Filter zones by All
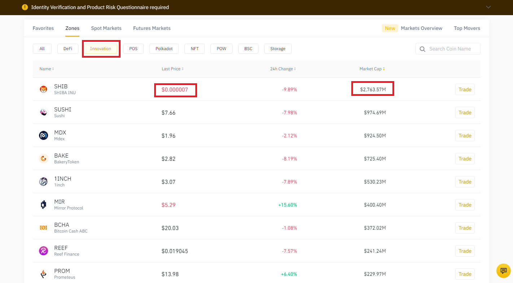This screenshot has width=513, height=283. point(42,49)
